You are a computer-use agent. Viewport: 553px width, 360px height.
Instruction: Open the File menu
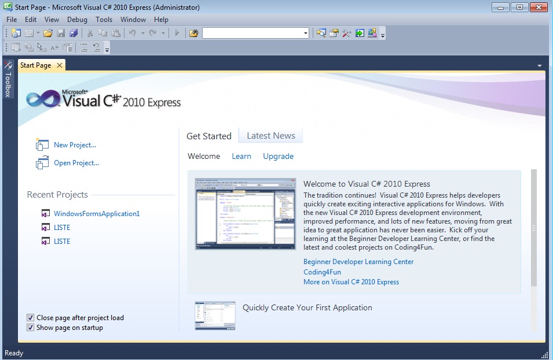[x=12, y=19]
